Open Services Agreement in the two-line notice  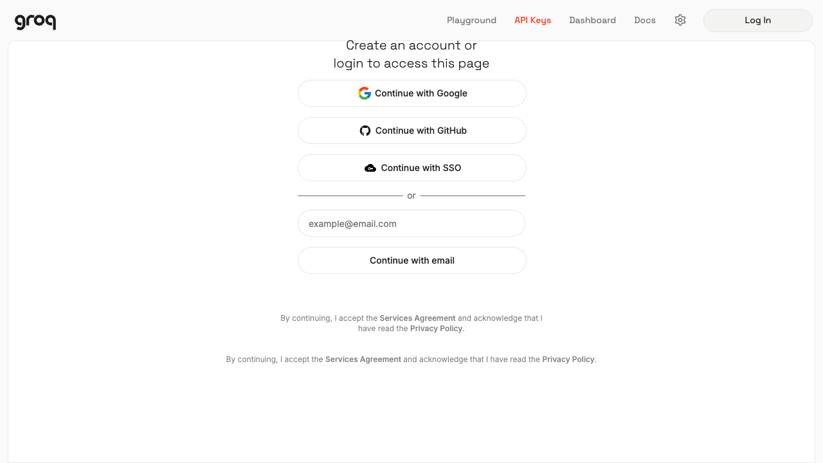417,318
